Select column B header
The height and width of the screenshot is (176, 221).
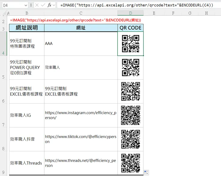(x=27, y=13)
